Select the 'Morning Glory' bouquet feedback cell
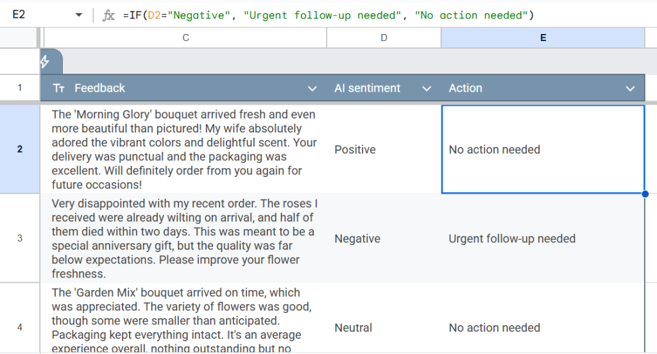 [x=183, y=149]
